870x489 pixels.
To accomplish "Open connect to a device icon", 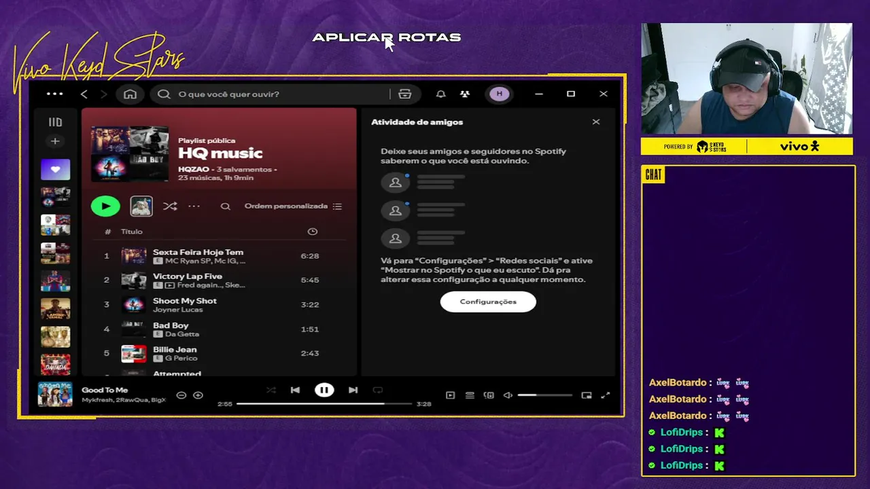I will [x=489, y=395].
